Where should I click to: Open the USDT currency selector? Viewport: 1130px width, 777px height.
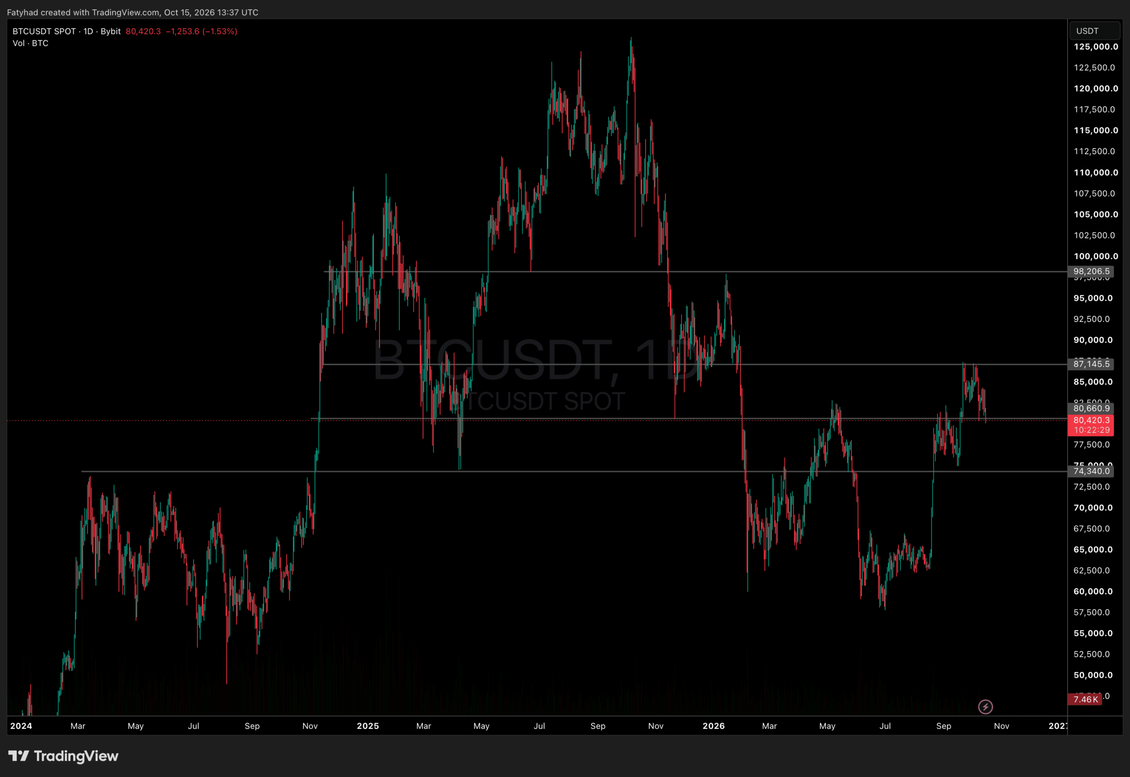(x=1095, y=31)
